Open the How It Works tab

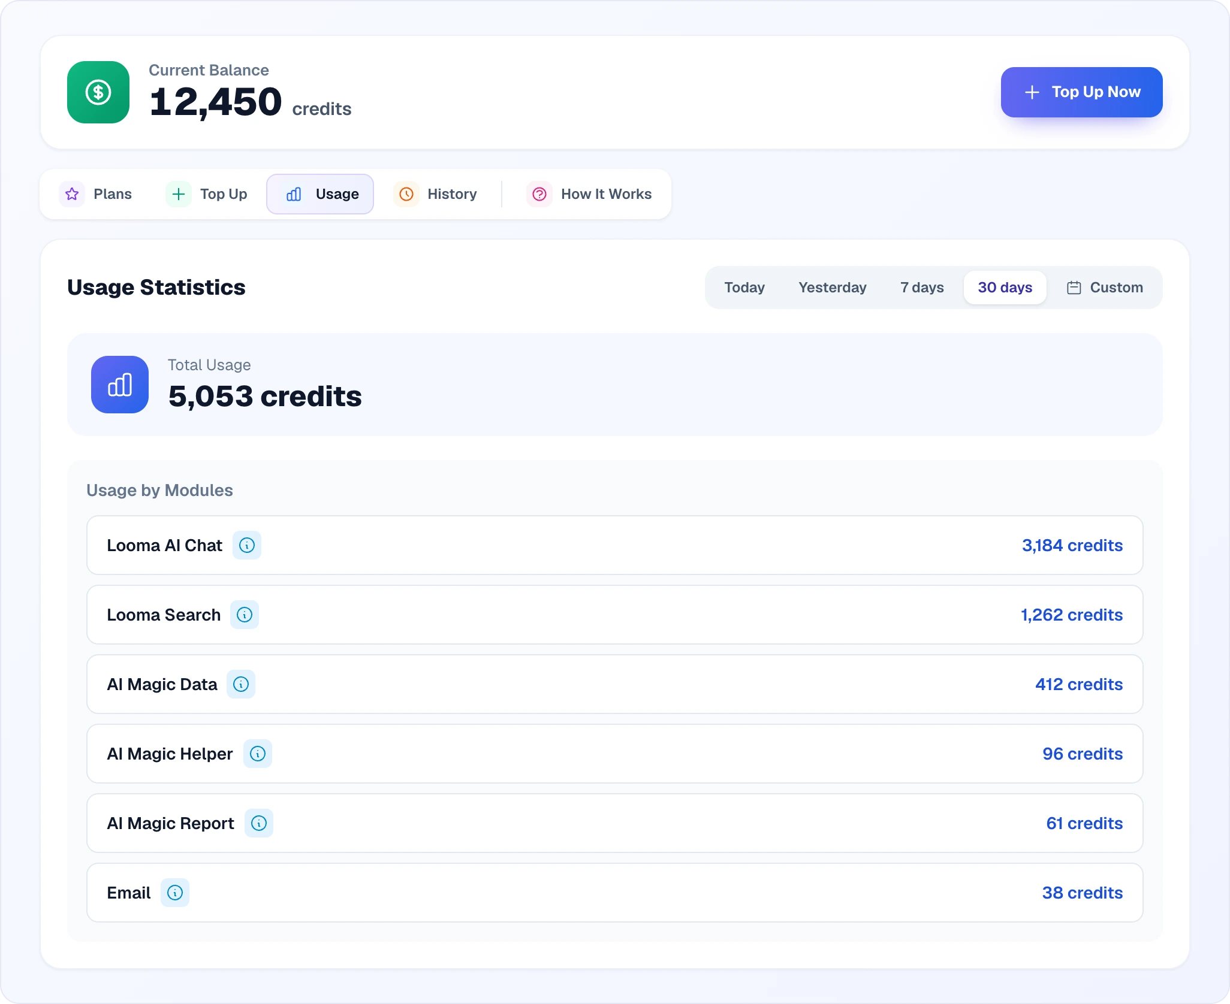pos(590,194)
